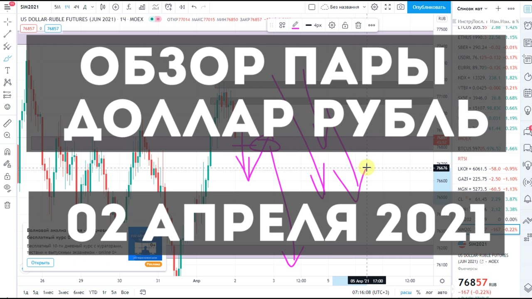Delete selected drawing via floating toolbar trash
Screen dimensions: 532x299
click(358, 25)
